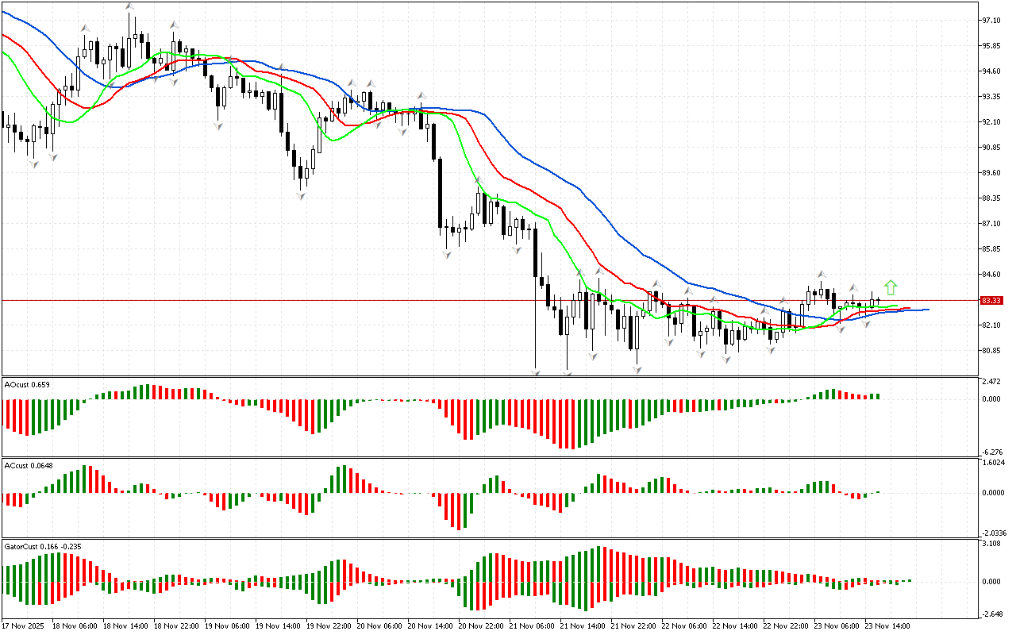Click the 97.10 price scale value

coord(993,20)
